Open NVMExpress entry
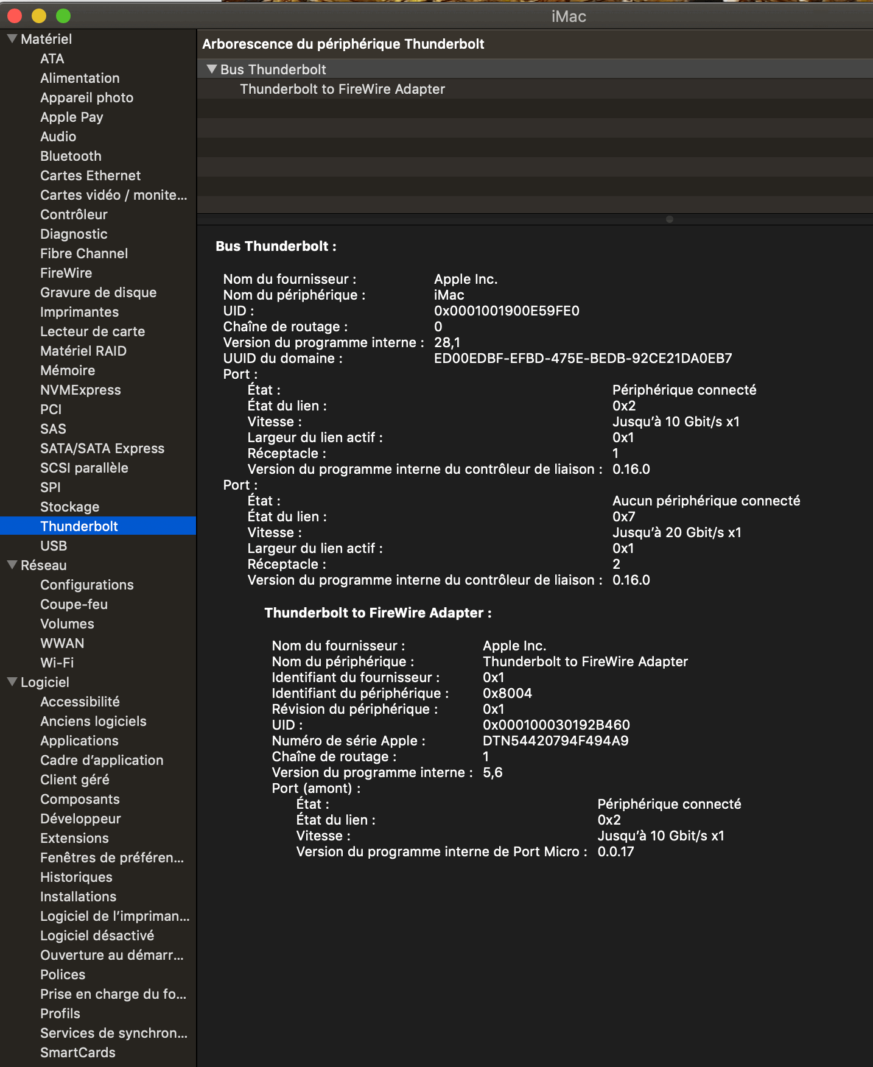Screen dimensions: 873x1067 80,390
